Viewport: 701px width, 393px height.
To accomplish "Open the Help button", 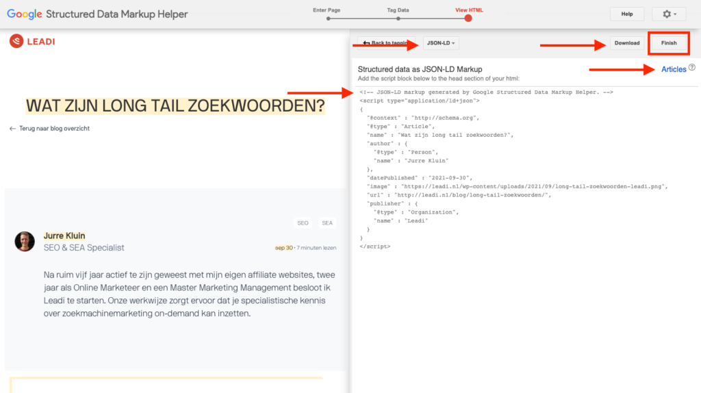I will (x=627, y=14).
